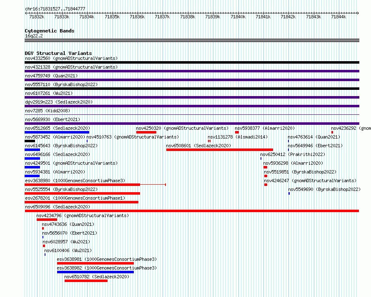The width and height of the screenshot is (371, 297).
Task: Click nsv5549690 (ByrskaBishop2022) label
Action: [x=324, y=189]
